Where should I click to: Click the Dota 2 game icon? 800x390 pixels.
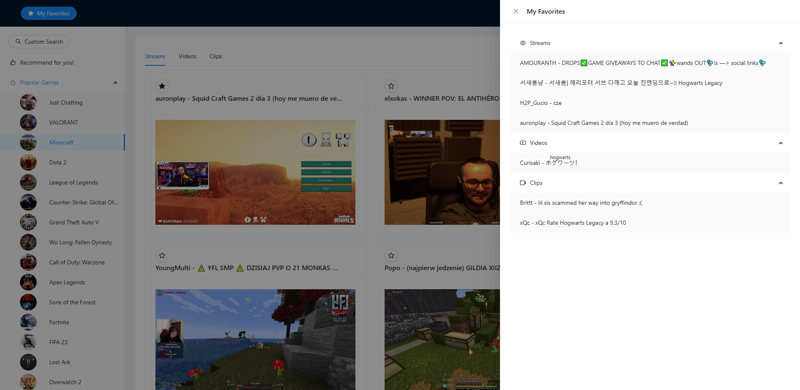28,162
